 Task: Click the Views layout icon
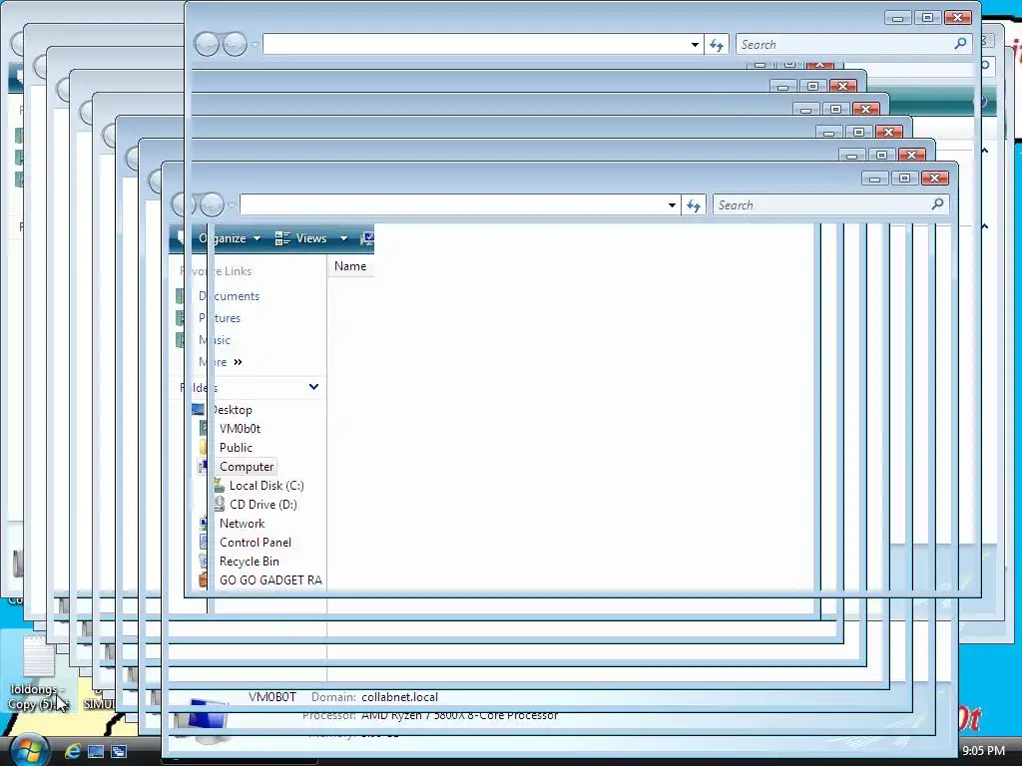click(282, 238)
